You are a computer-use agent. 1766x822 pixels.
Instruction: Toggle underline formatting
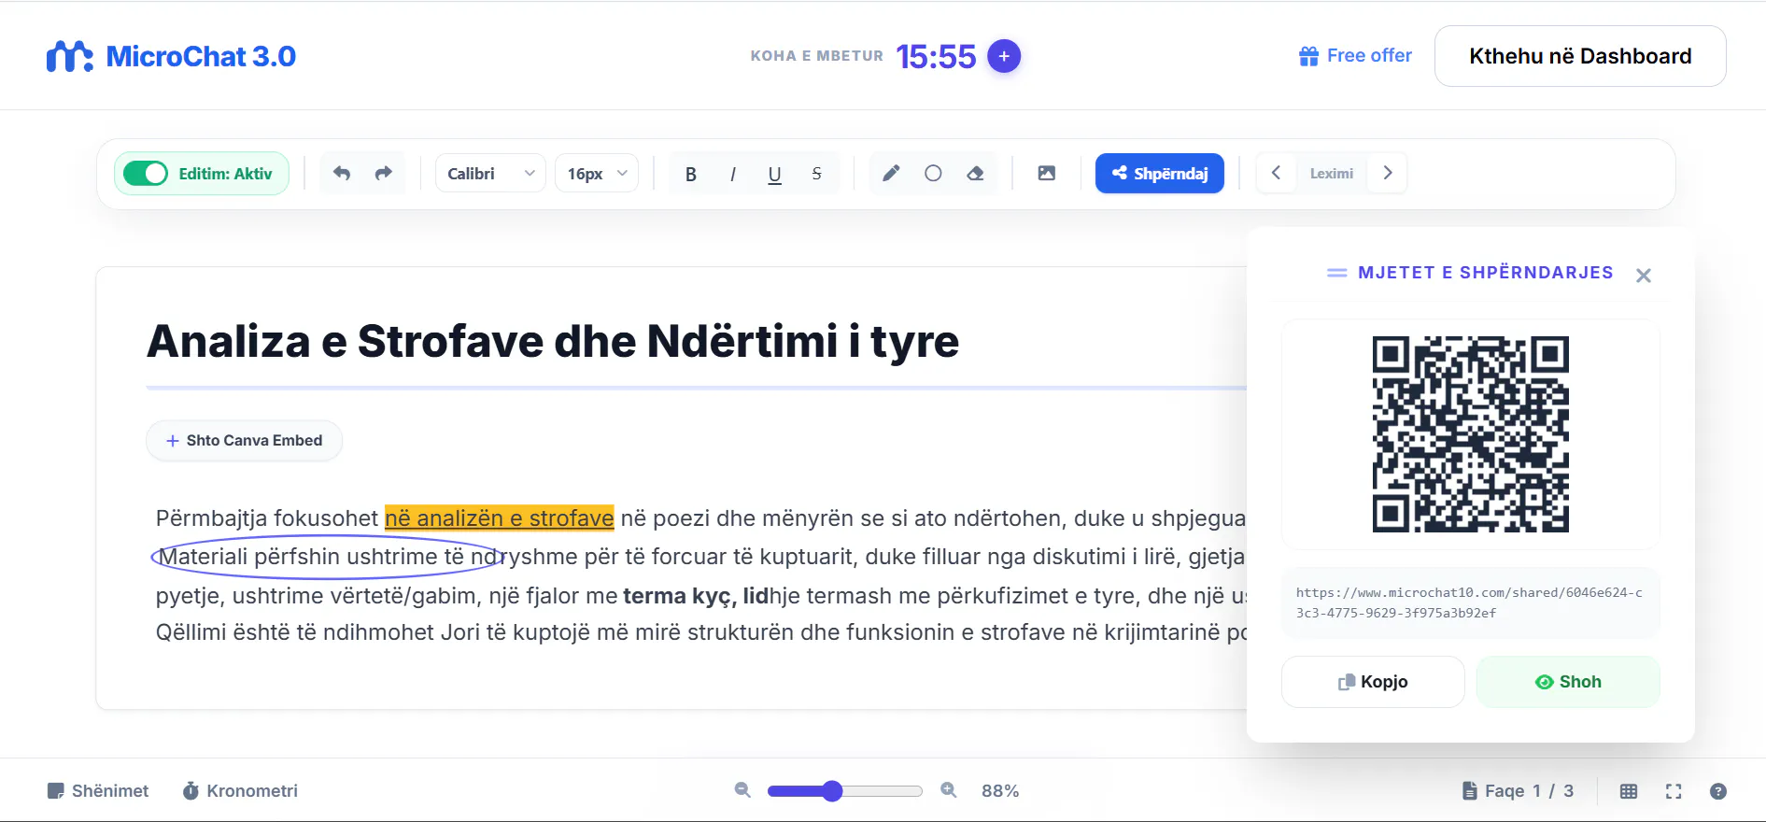[x=774, y=174]
